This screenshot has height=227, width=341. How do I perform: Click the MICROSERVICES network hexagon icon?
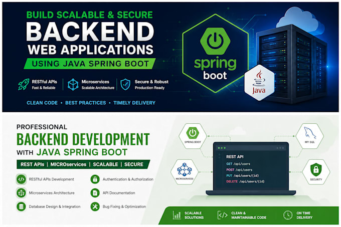[x=185, y=172]
